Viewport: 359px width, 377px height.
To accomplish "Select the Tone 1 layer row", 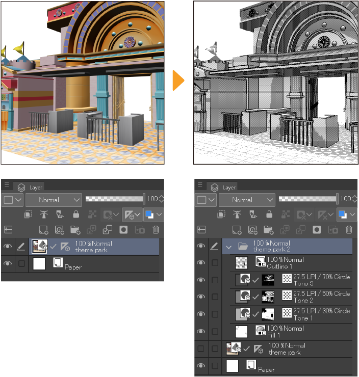I will click(x=291, y=314).
